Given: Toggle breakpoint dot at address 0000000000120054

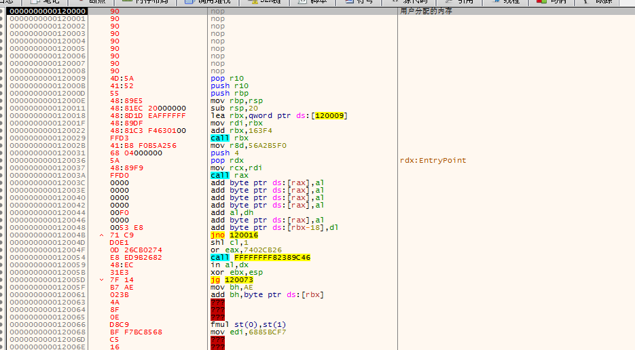Looking at the screenshot, I should coord(3,257).
